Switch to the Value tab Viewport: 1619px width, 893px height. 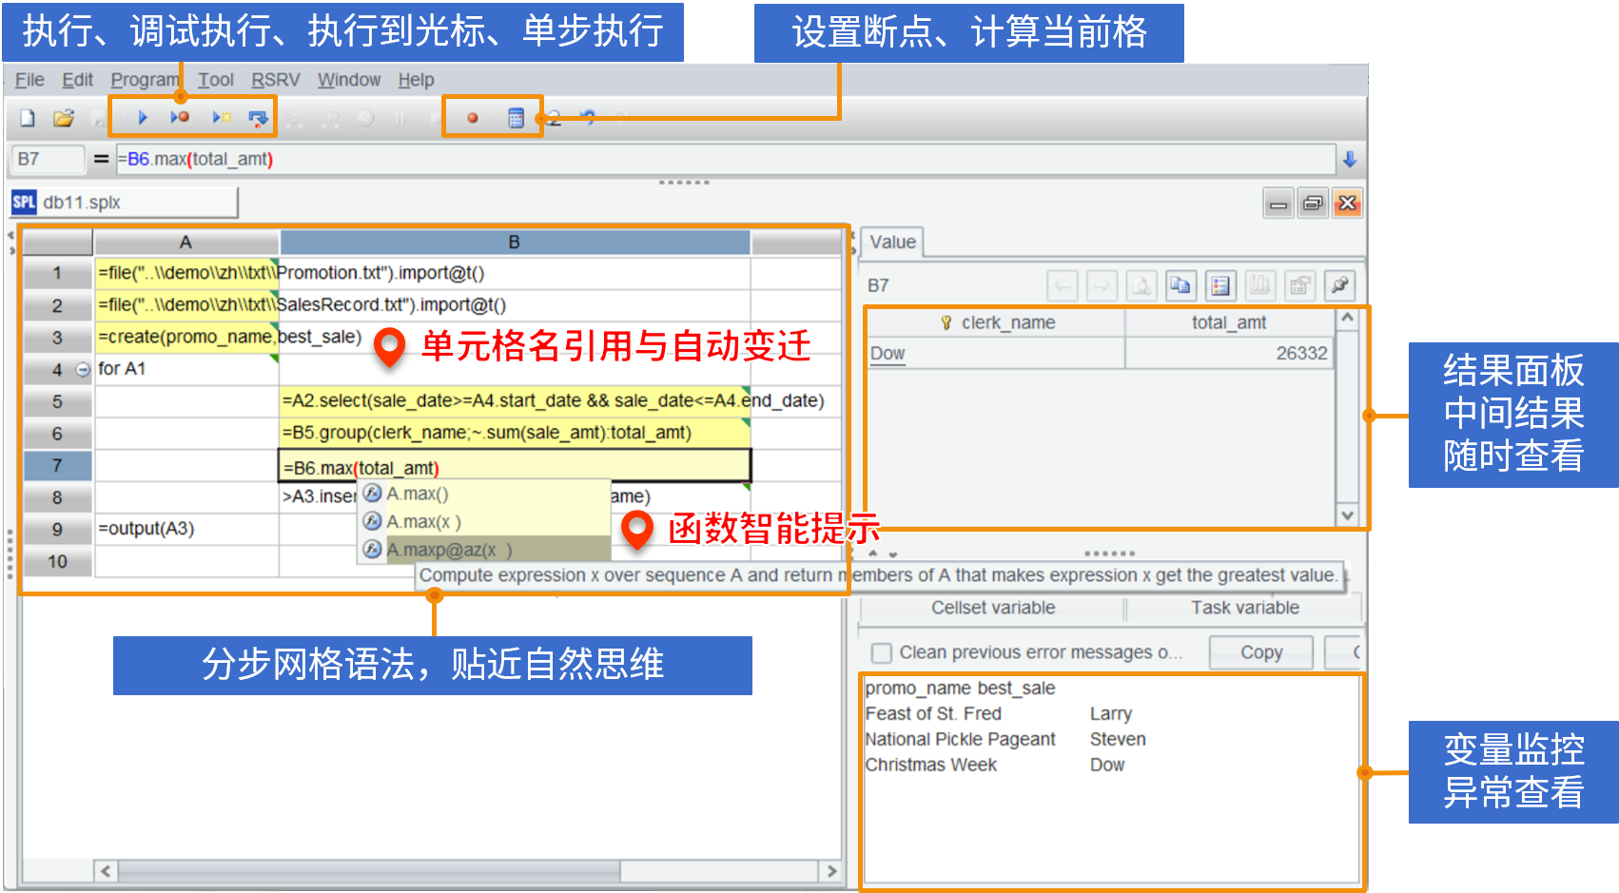point(892,243)
